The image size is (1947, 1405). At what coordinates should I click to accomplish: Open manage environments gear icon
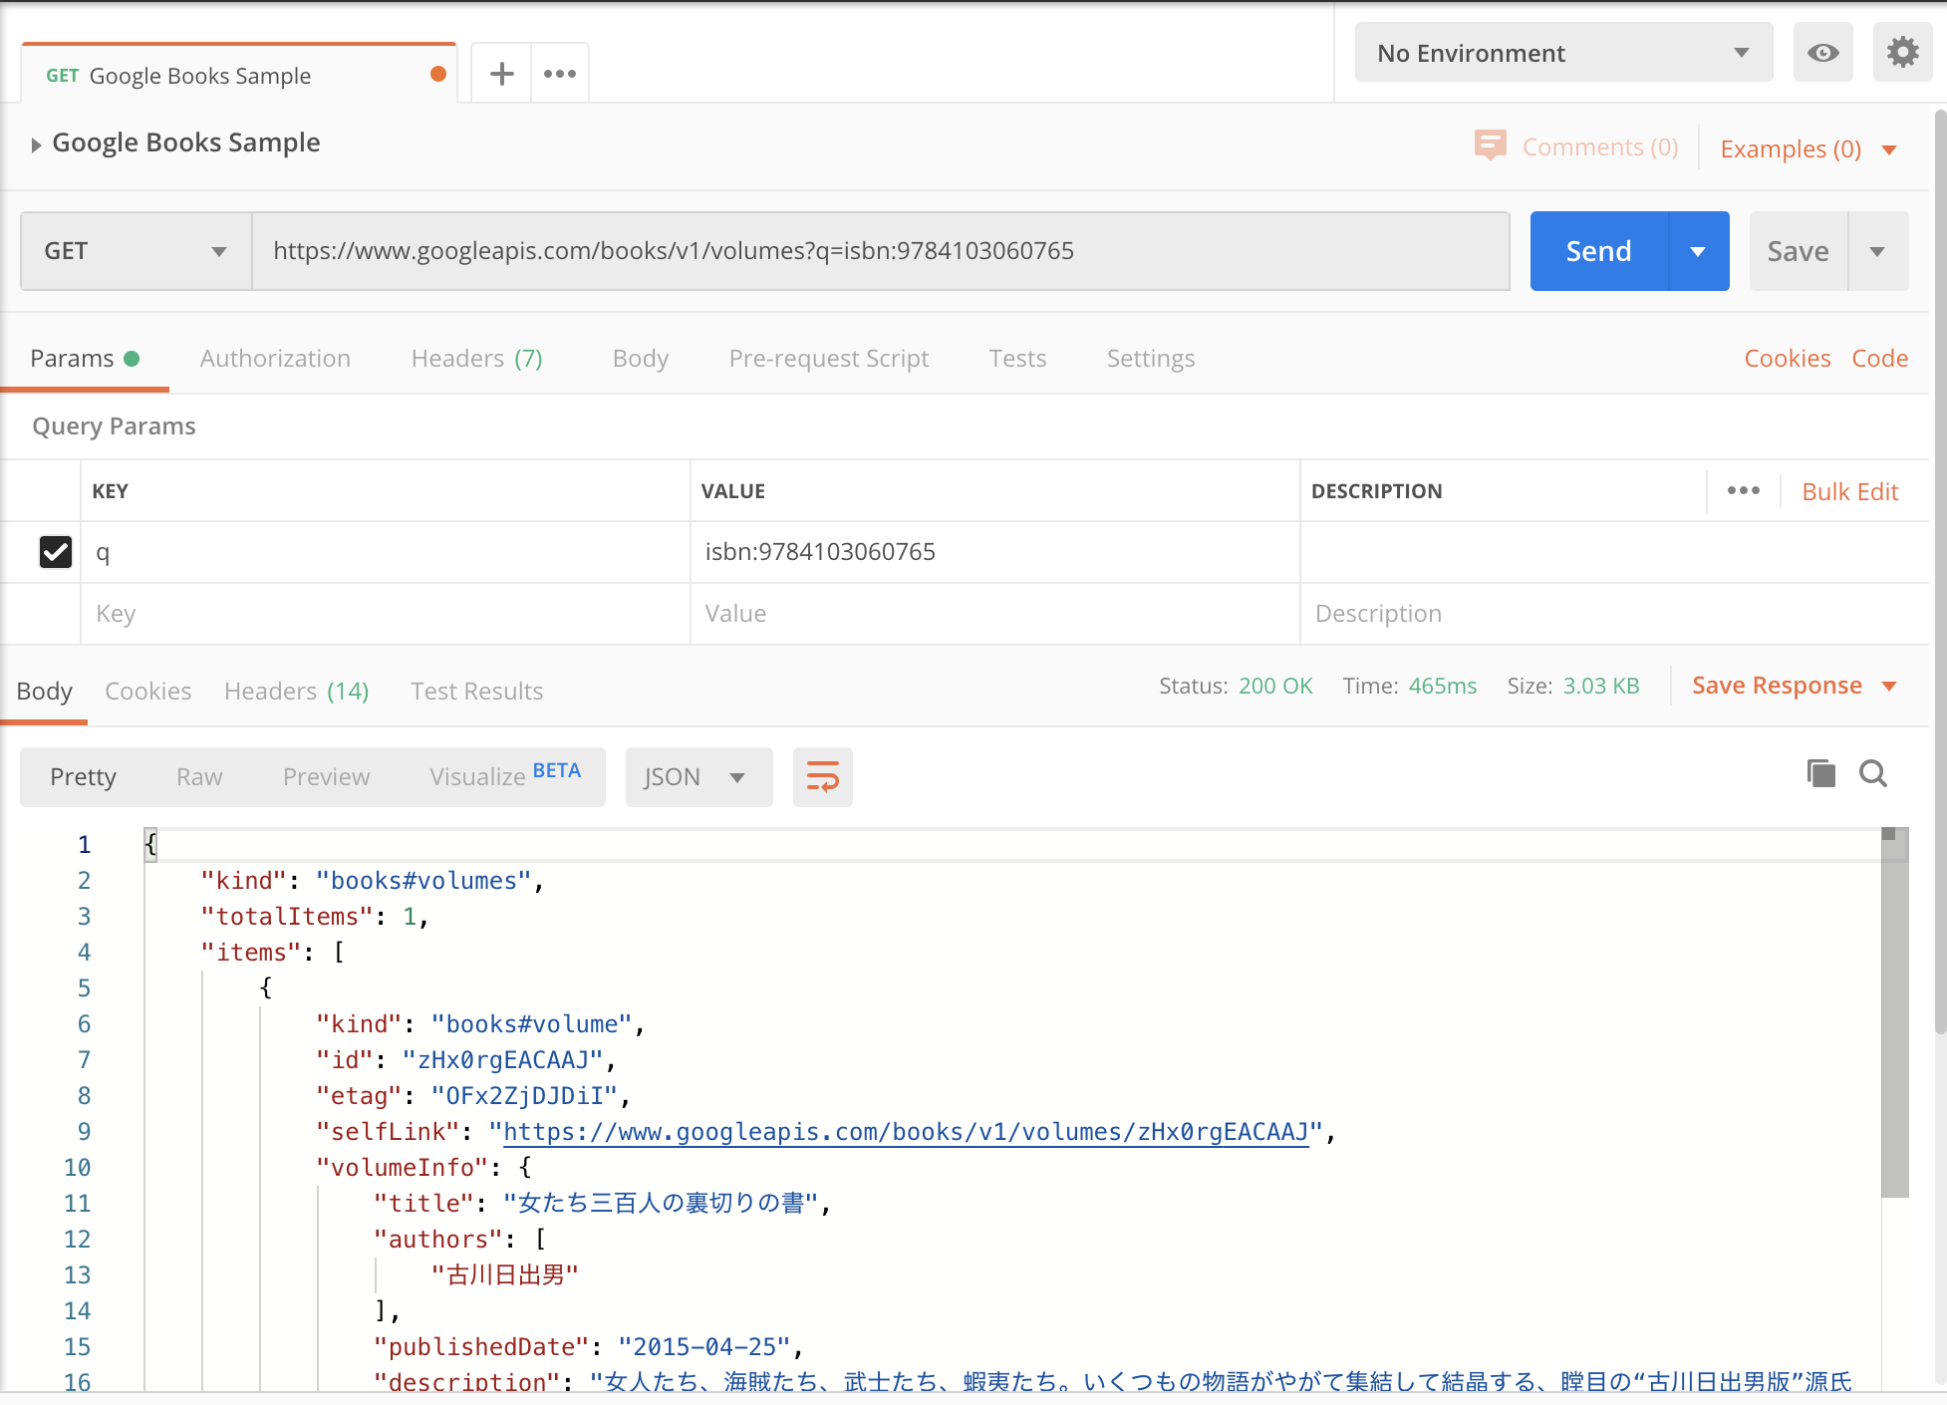click(1902, 53)
